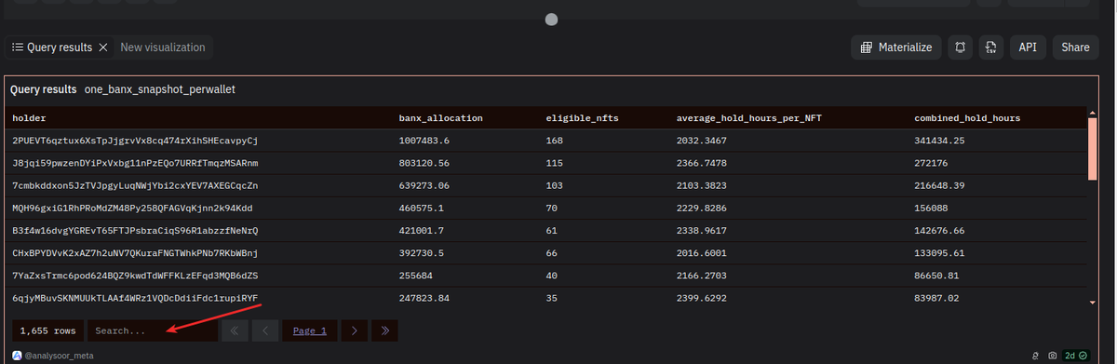1117x364 pixels.
Task: Select holder J8jqi59pwzenDYiPxVxbg11nPzEQo7URRfTmqzMSARnm
Action: [135, 163]
